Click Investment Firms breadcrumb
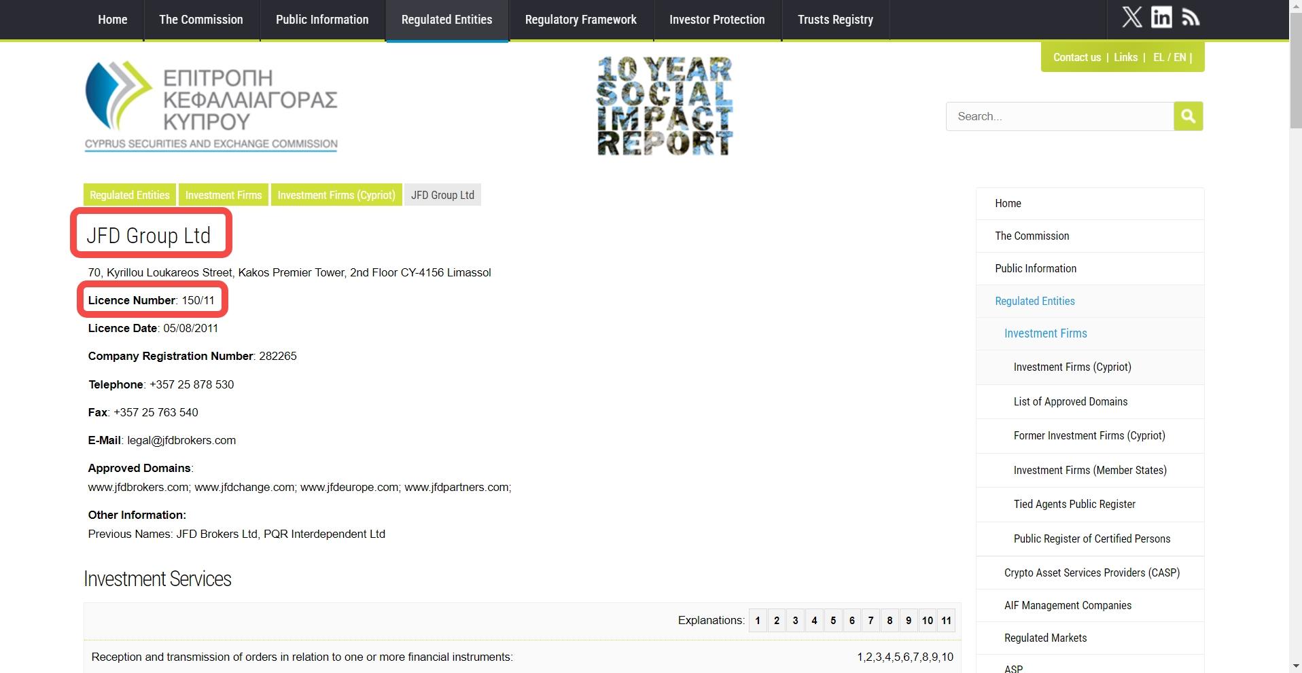1302x673 pixels. click(224, 195)
